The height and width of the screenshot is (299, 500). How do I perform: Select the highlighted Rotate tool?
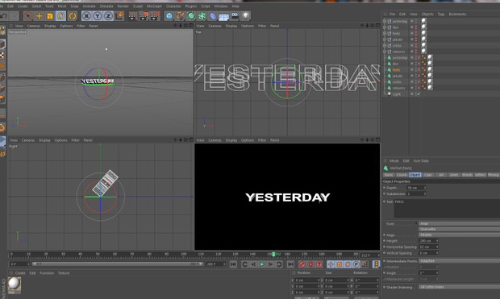pyautogui.click(x=61, y=15)
